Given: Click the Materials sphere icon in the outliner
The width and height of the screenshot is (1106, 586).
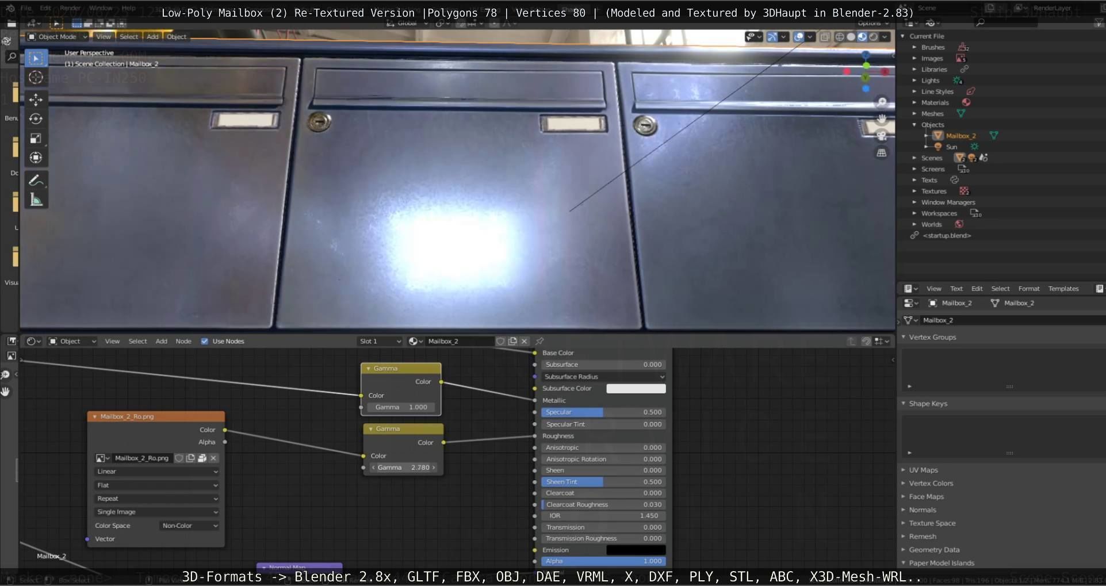Looking at the screenshot, I should pyautogui.click(x=966, y=102).
